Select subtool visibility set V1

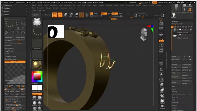172,27
